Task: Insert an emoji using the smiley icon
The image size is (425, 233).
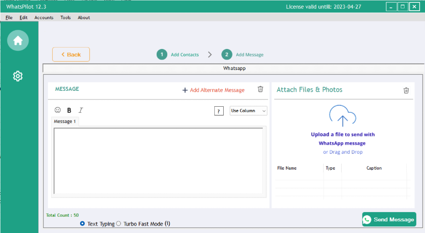Action: click(57, 110)
